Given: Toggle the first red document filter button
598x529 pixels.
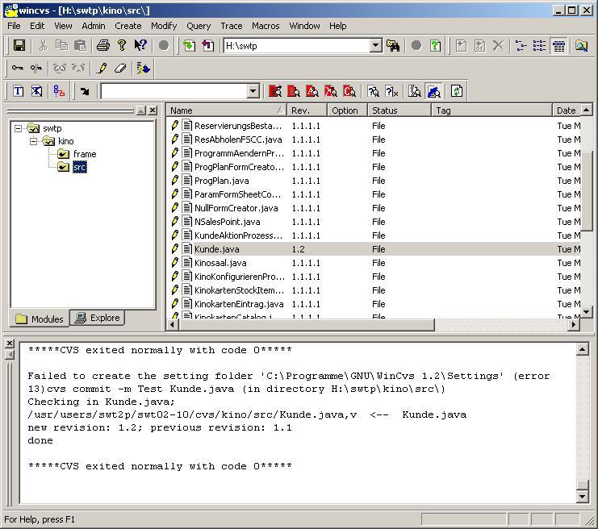Looking at the screenshot, I should point(275,91).
